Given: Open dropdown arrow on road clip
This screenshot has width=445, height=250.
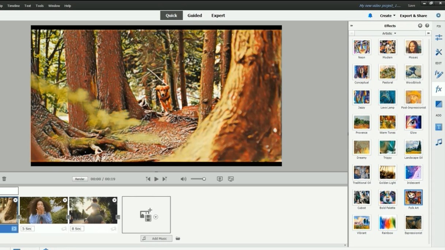Looking at the screenshot, I should [x=114, y=200].
